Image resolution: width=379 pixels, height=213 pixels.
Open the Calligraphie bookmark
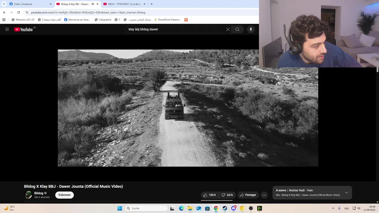pos(103,20)
